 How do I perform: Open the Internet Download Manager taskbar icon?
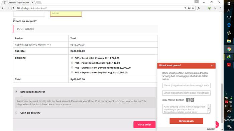(x=229, y=57)
